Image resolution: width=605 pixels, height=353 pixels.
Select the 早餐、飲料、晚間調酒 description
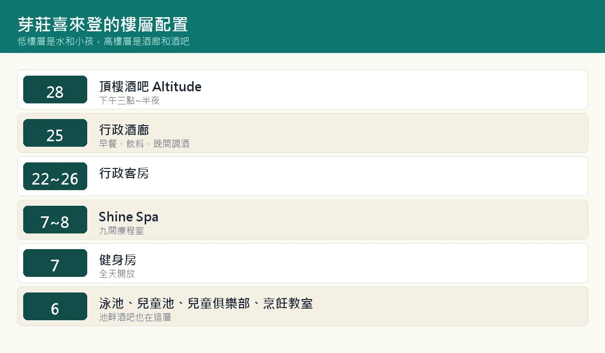tap(144, 144)
